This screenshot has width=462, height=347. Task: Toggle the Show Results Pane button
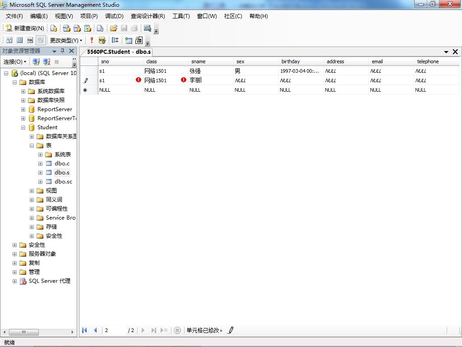tap(40, 40)
